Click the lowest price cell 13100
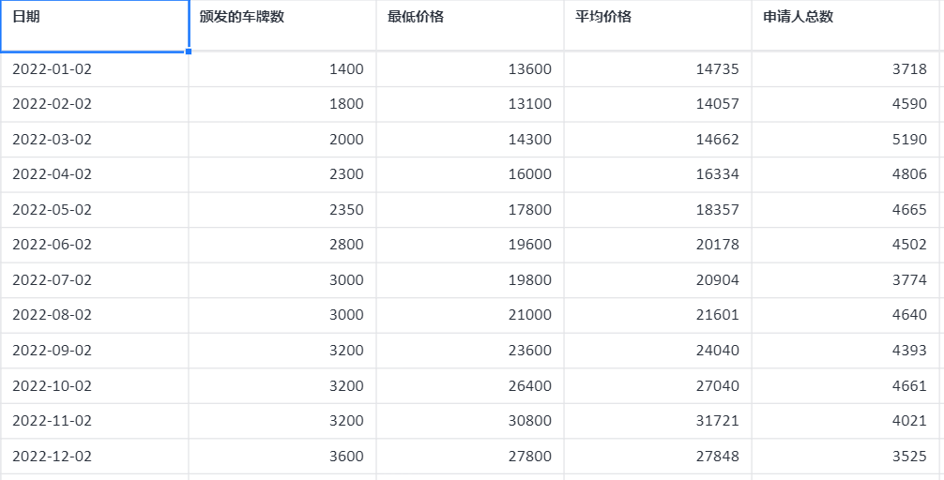 click(x=469, y=104)
